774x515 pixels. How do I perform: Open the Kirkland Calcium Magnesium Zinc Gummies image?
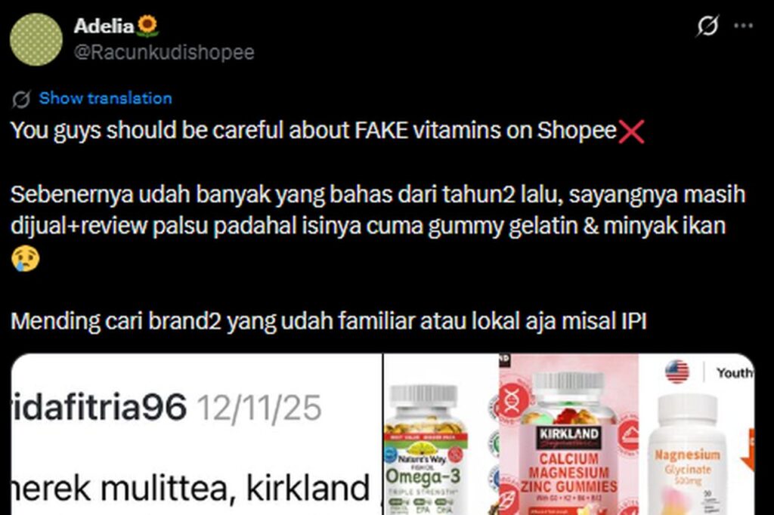(x=568, y=434)
